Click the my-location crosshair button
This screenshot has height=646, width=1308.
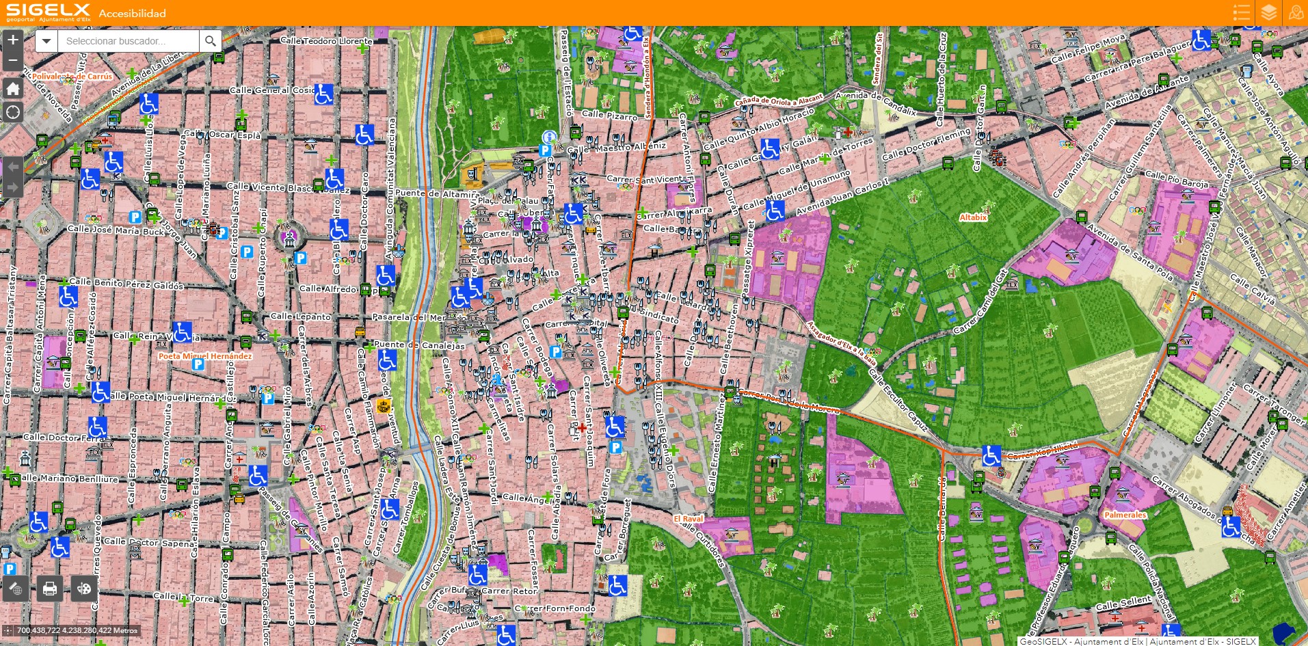[13, 112]
